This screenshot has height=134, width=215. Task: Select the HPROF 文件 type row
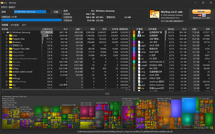pyautogui.click(x=171, y=78)
